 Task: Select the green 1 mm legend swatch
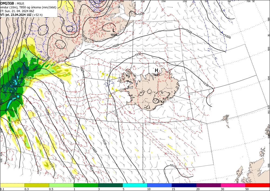point(86,185)
